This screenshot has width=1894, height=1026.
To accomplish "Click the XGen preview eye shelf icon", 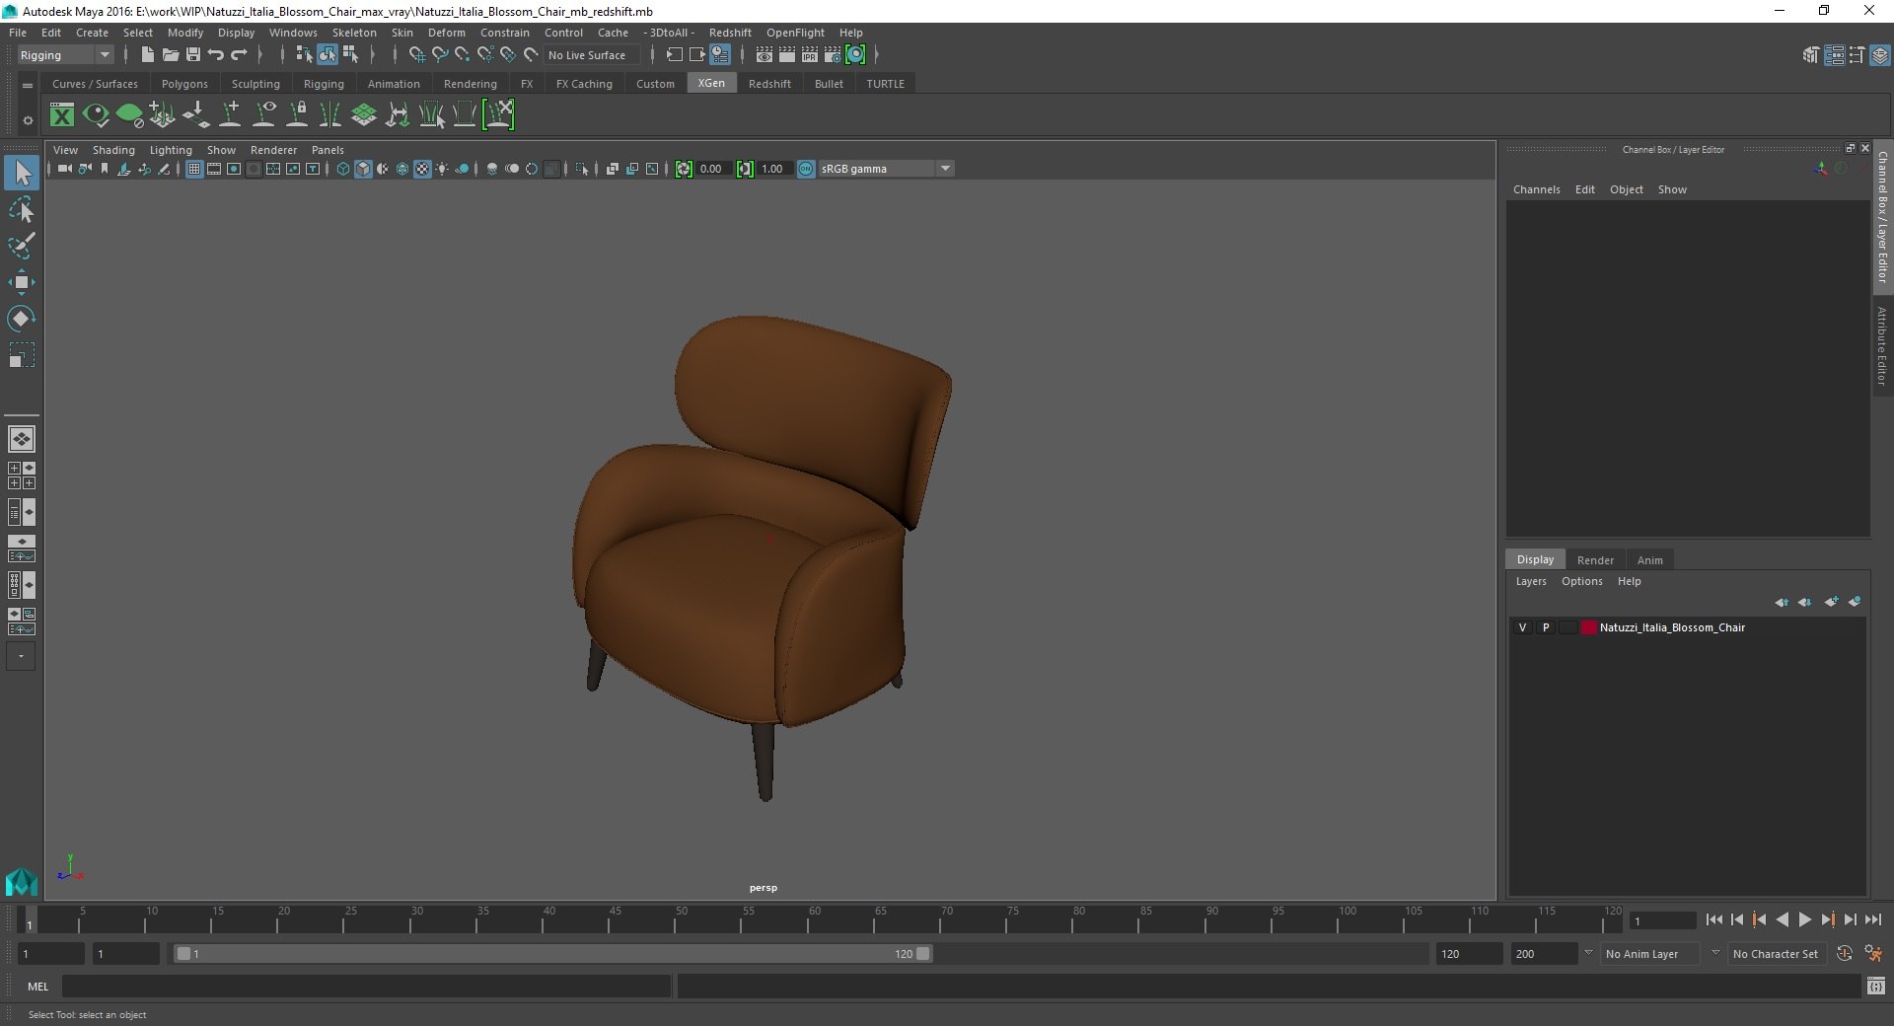I will (x=96, y=115).
